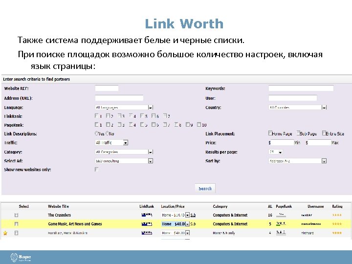Click PageRank bar in Furniture row
Screen dimensions: 352x264
(x=281, y=233)
